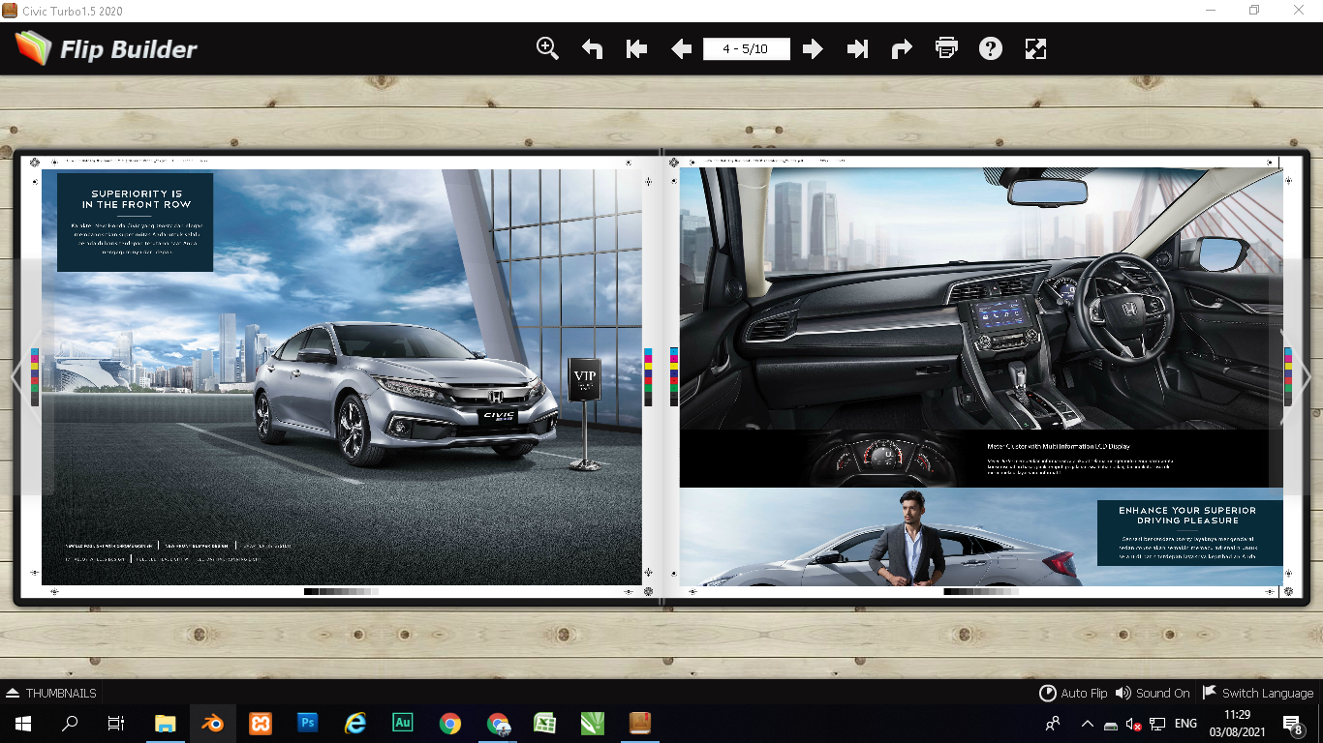The height and width of the screenshot is (743, 1323).
Task: Click the flipbook app icon in taskbar
Action: point(640,724)
